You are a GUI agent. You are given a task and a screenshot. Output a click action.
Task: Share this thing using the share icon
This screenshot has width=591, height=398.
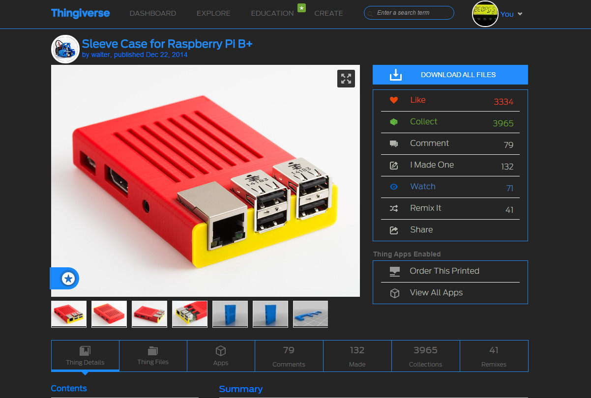pos(393,229)
